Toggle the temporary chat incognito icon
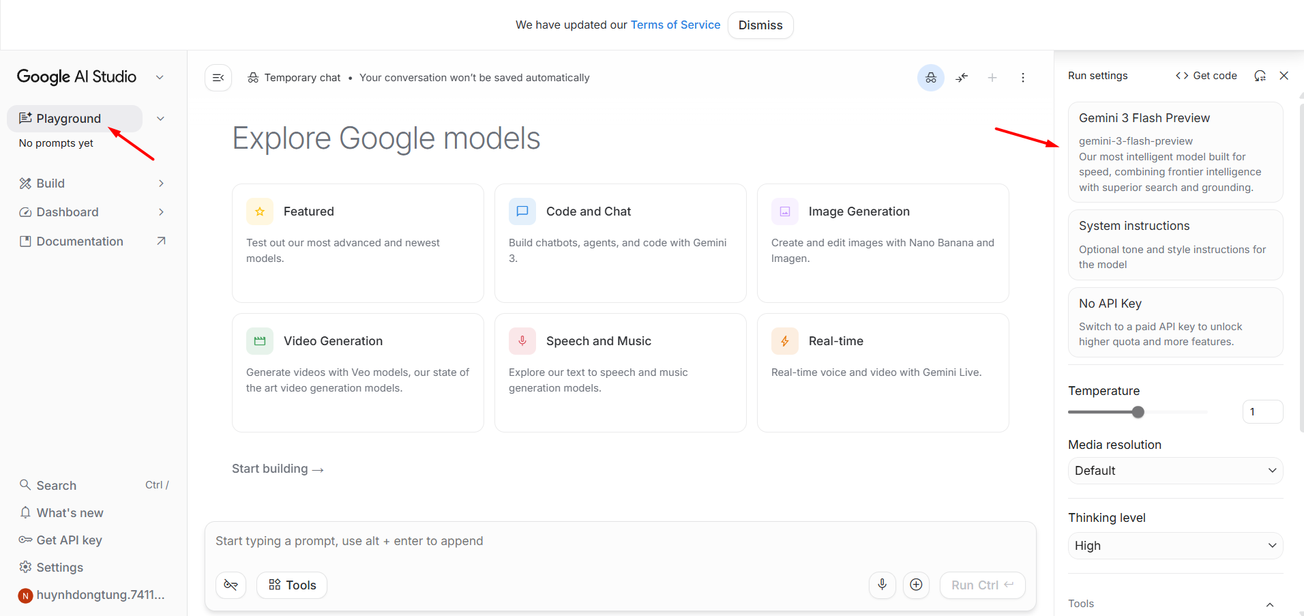The width and height of the screenshot is (1304, 616). (930, 78)
